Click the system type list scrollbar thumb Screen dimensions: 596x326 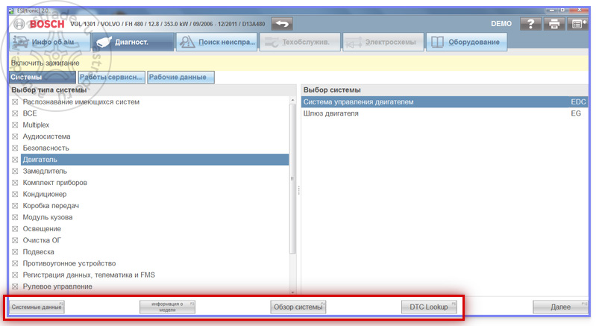click(292, 178)
